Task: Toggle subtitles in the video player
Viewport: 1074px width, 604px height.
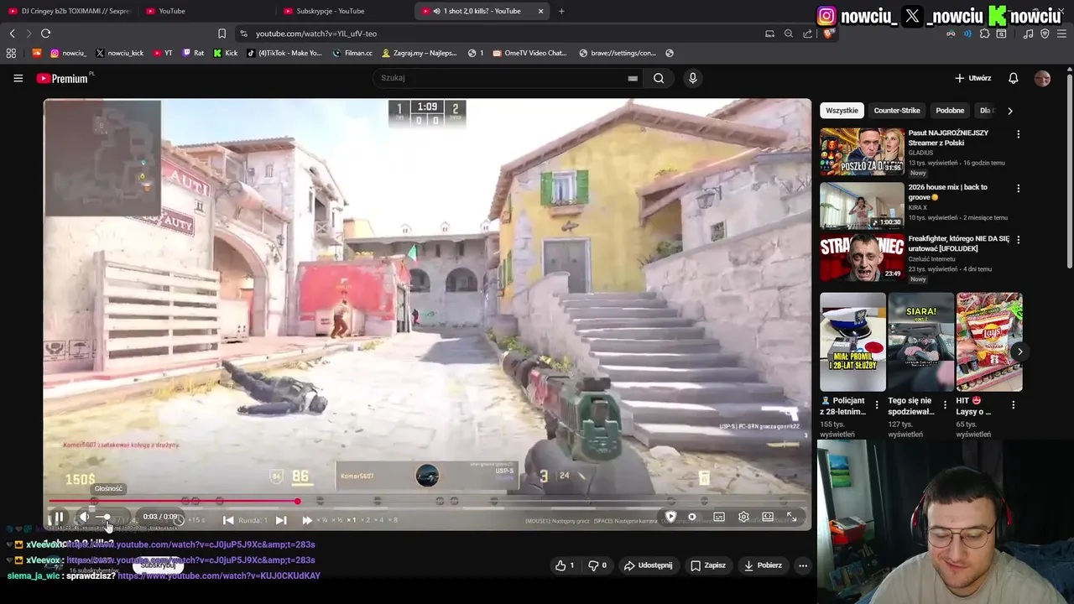Action: pos(719,517)
